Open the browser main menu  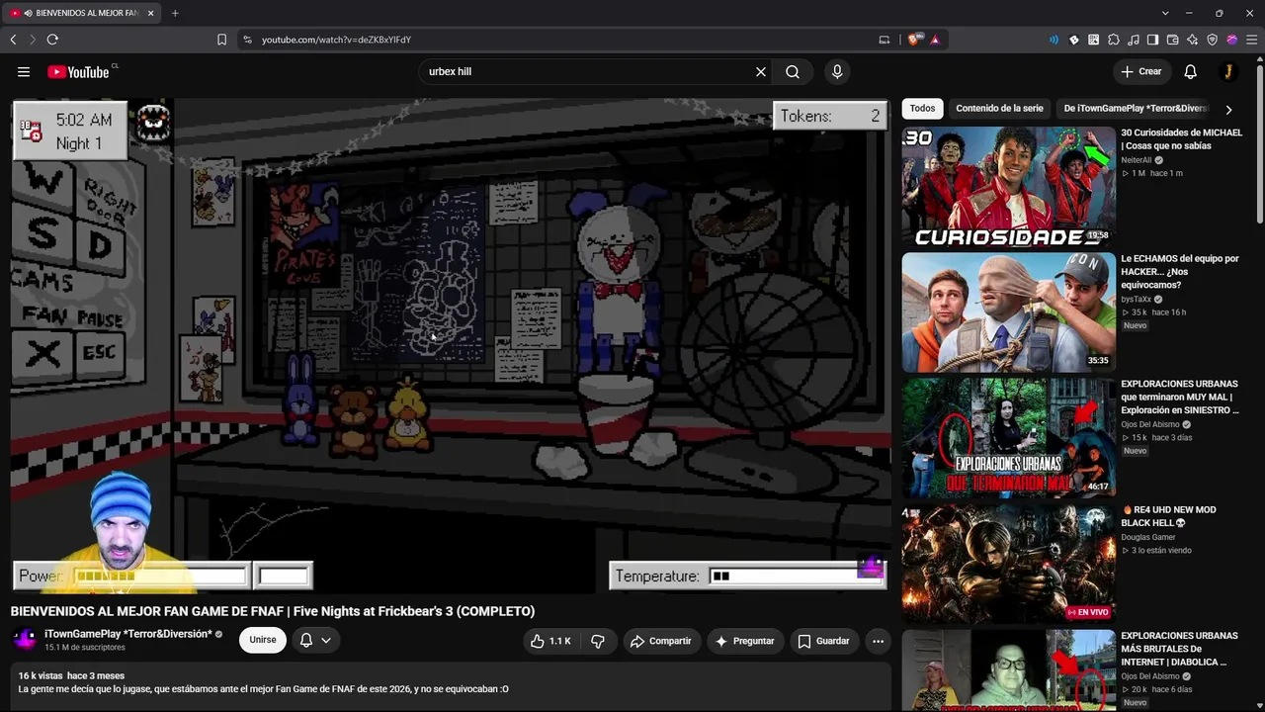(x=1251, y=40)
